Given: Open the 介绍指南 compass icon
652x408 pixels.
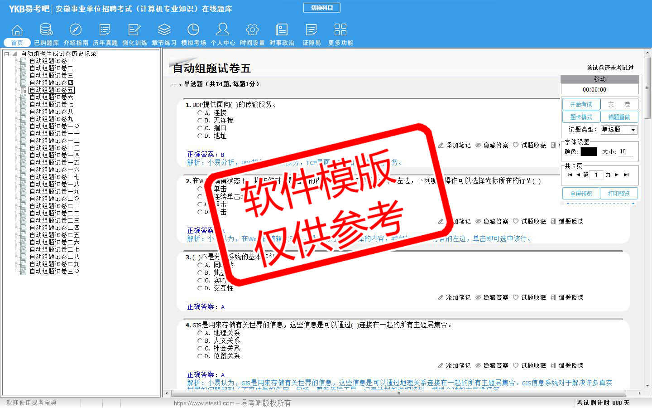Looking at the screenshot, I should click(x=76, y=30).
